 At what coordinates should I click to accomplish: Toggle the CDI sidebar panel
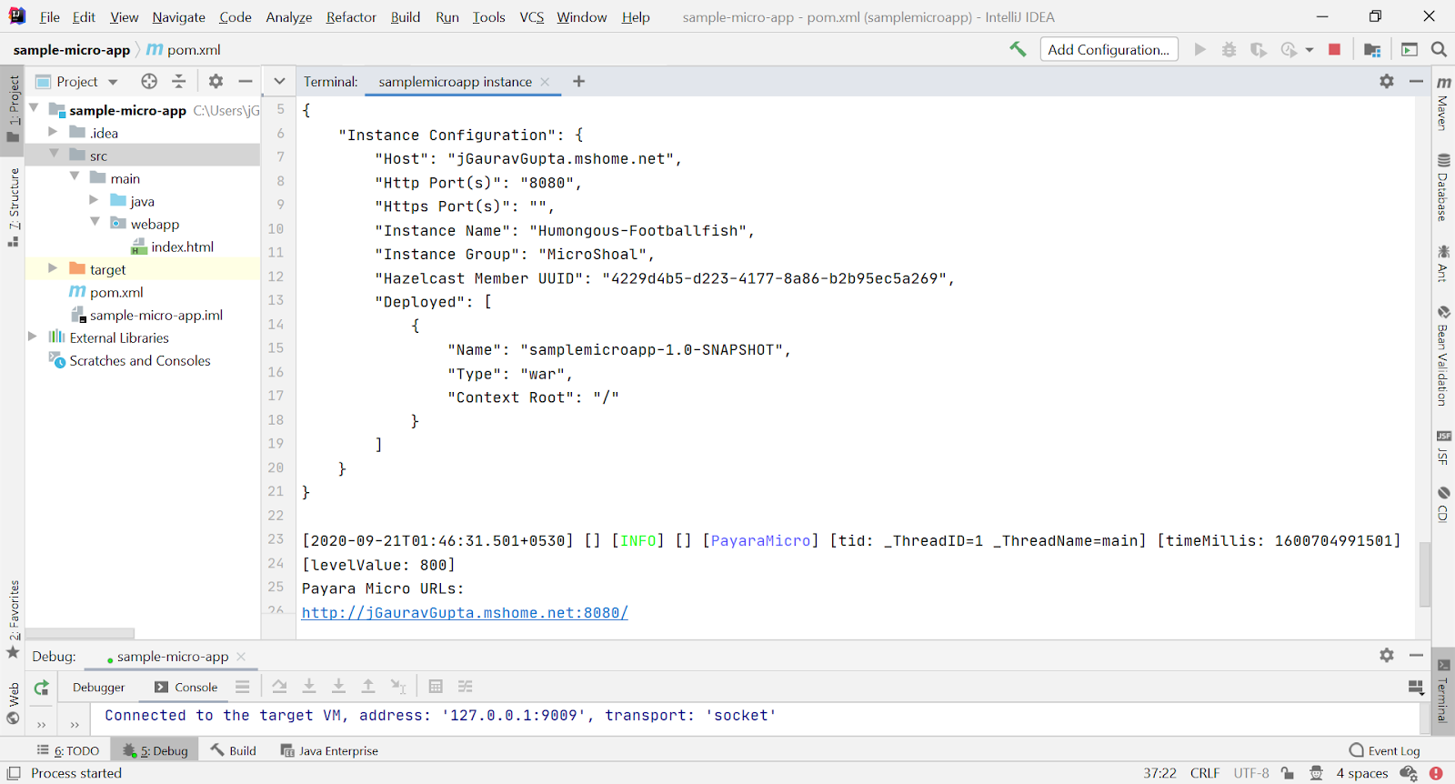coord(1443,505)
